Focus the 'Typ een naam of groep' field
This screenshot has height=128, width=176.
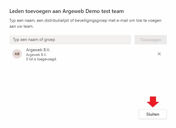pyautogui.click(x=70, y=40)
